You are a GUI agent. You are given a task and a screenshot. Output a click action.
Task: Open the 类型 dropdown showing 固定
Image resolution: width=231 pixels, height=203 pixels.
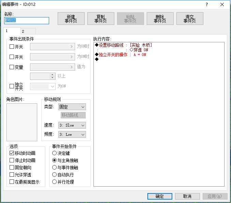[x=72, y=107]
